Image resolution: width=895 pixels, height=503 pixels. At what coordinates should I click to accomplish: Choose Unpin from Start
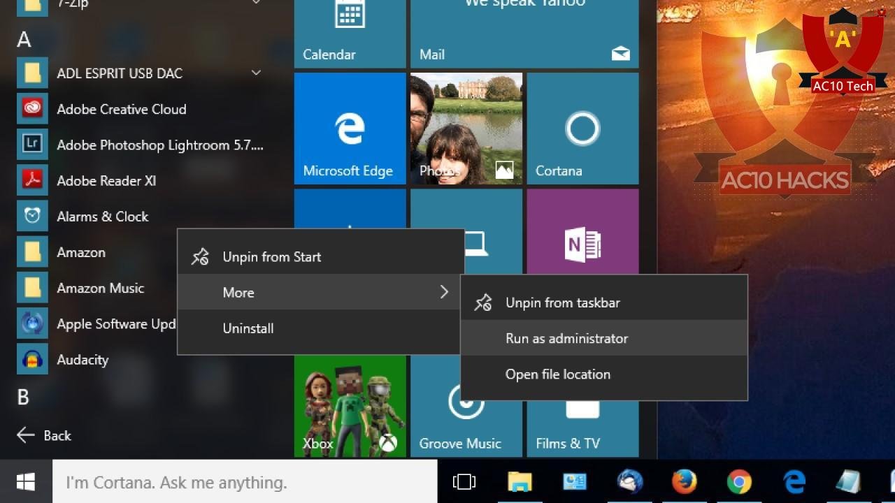click(271, 256)
